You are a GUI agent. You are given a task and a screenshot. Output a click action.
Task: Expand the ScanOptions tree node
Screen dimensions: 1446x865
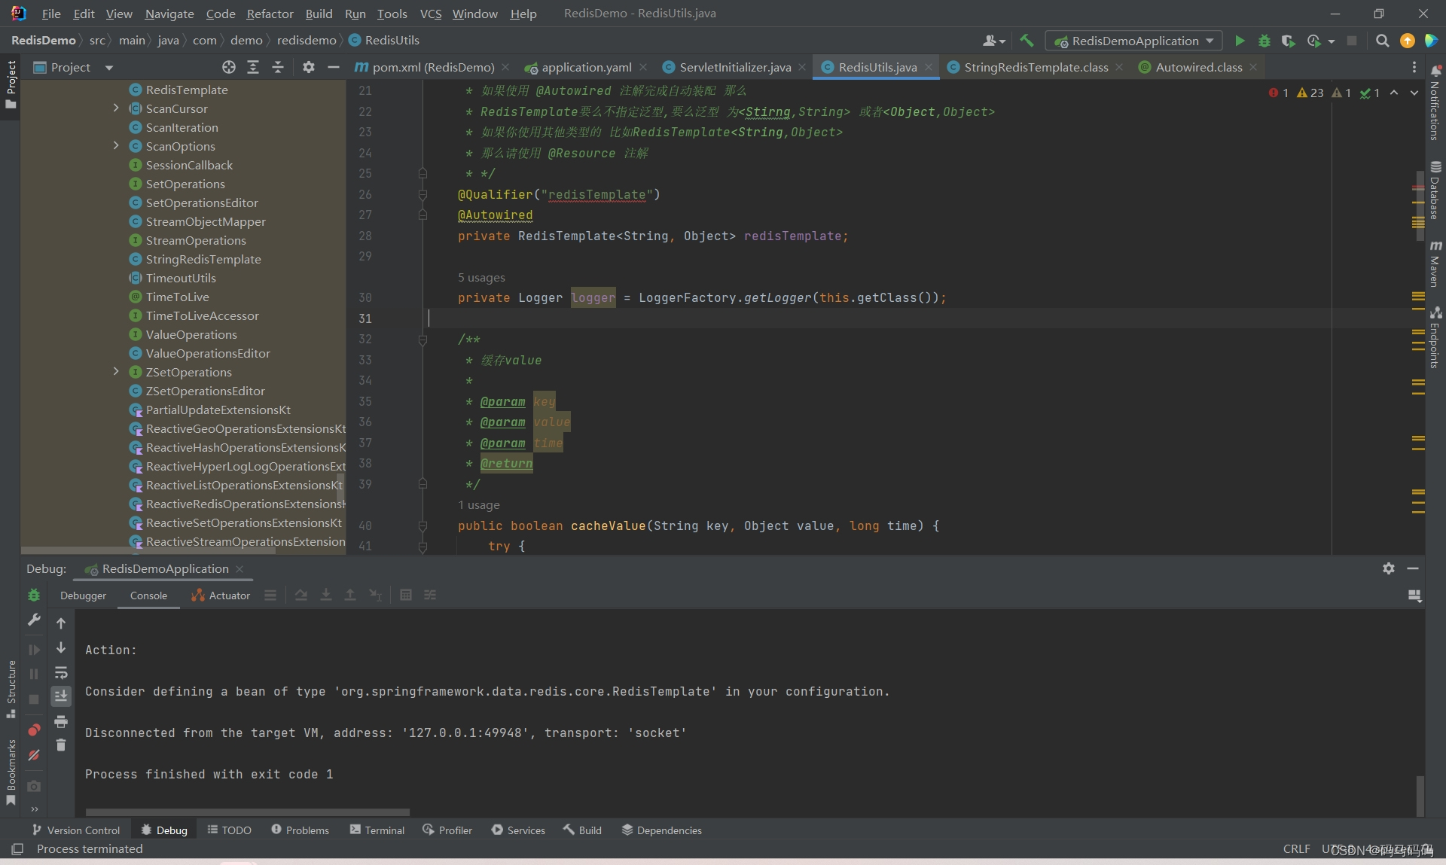[x=116, y=146]
